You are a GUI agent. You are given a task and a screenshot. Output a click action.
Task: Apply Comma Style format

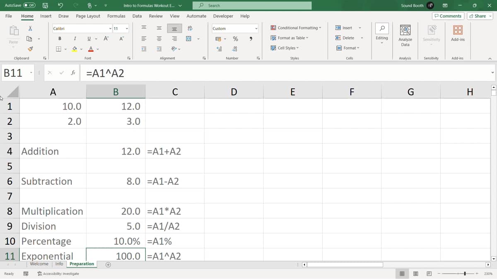(x=251, y=39)
